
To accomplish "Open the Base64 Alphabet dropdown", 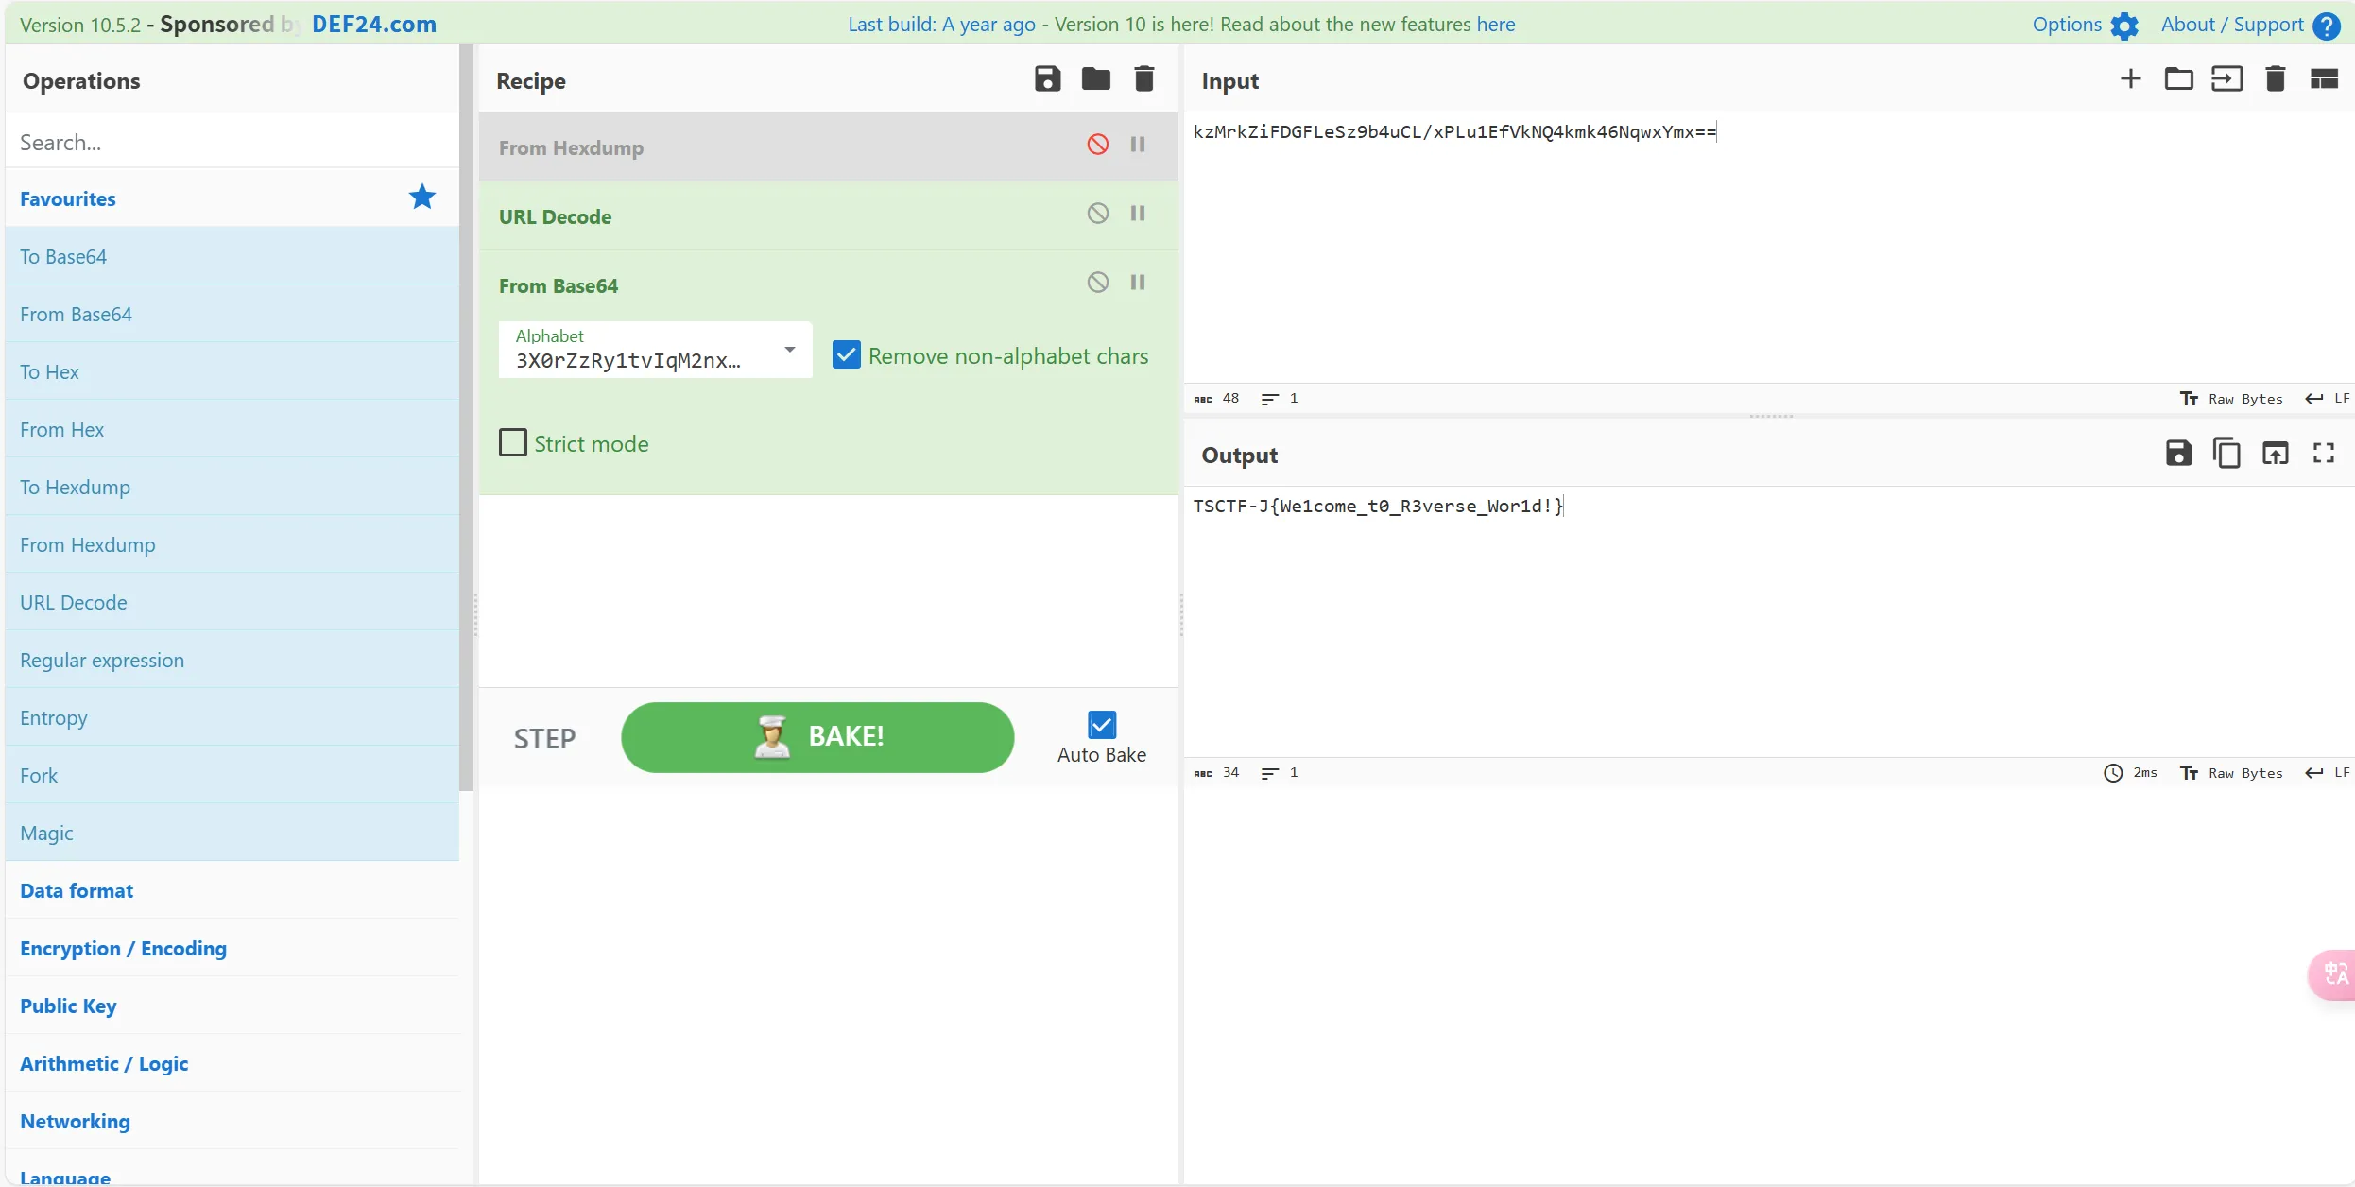I will pyautogui.click(x=789, y=351).
